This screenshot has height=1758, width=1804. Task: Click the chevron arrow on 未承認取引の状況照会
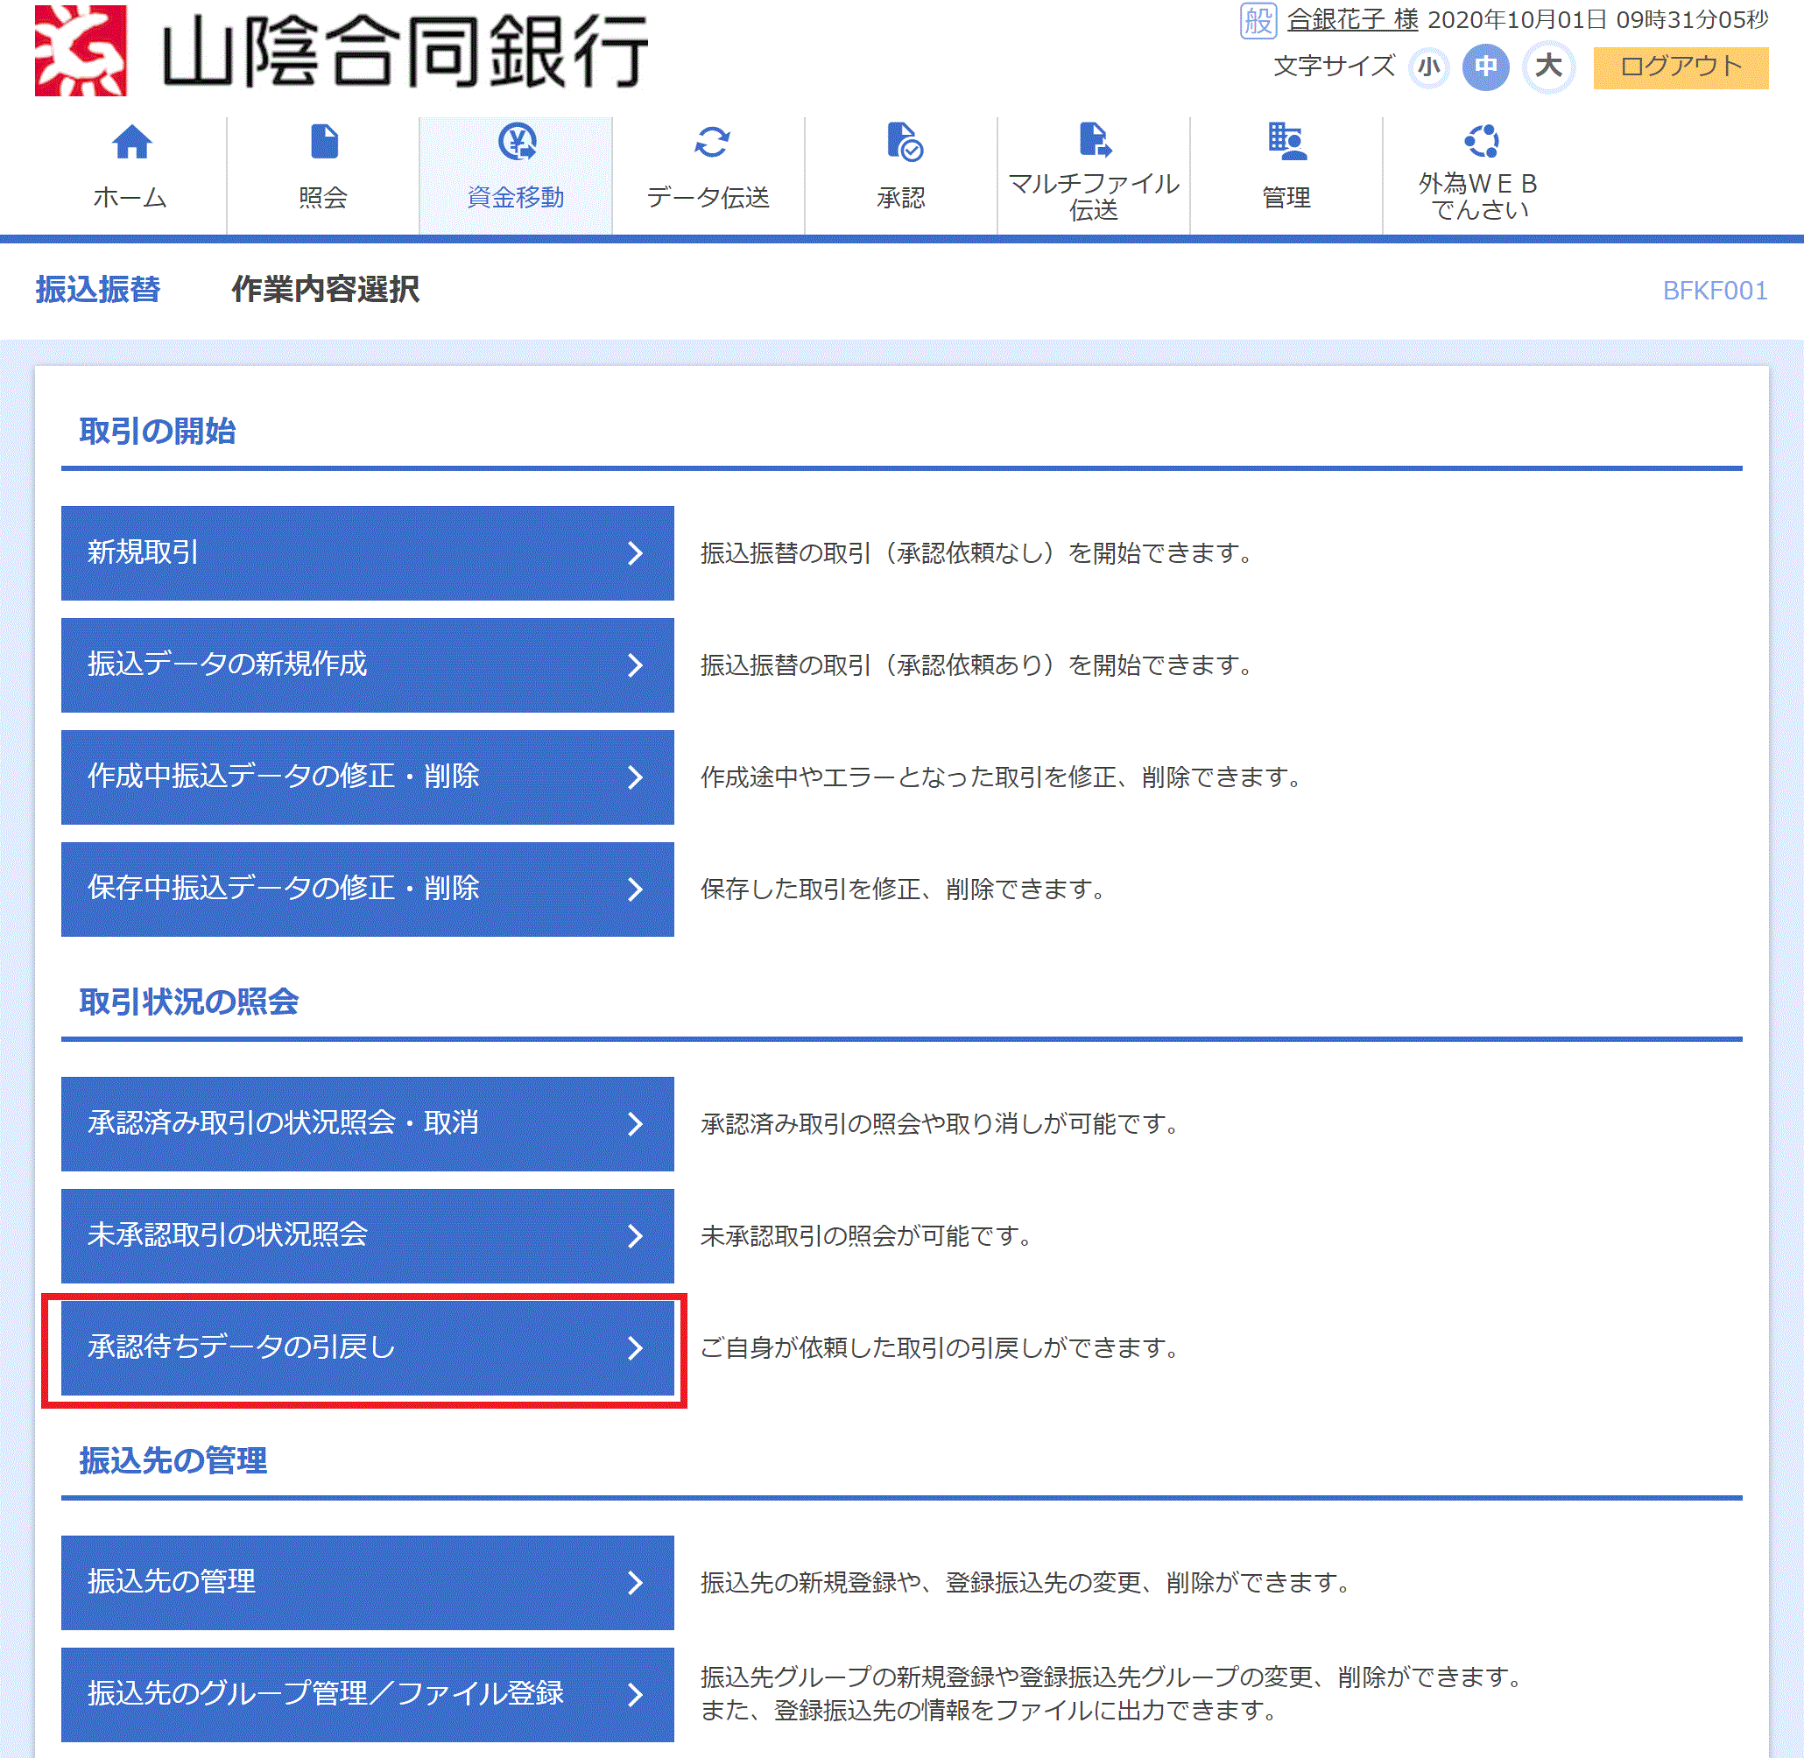click(x=635, y=1235)
